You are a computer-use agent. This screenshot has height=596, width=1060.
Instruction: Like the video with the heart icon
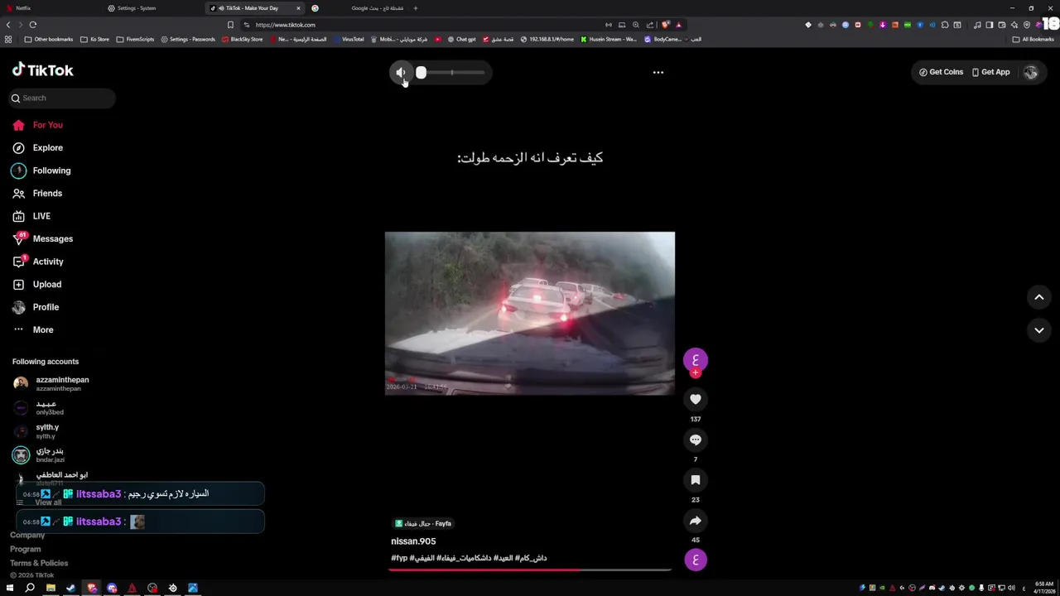pyautogui.click(x=696, y=399)
